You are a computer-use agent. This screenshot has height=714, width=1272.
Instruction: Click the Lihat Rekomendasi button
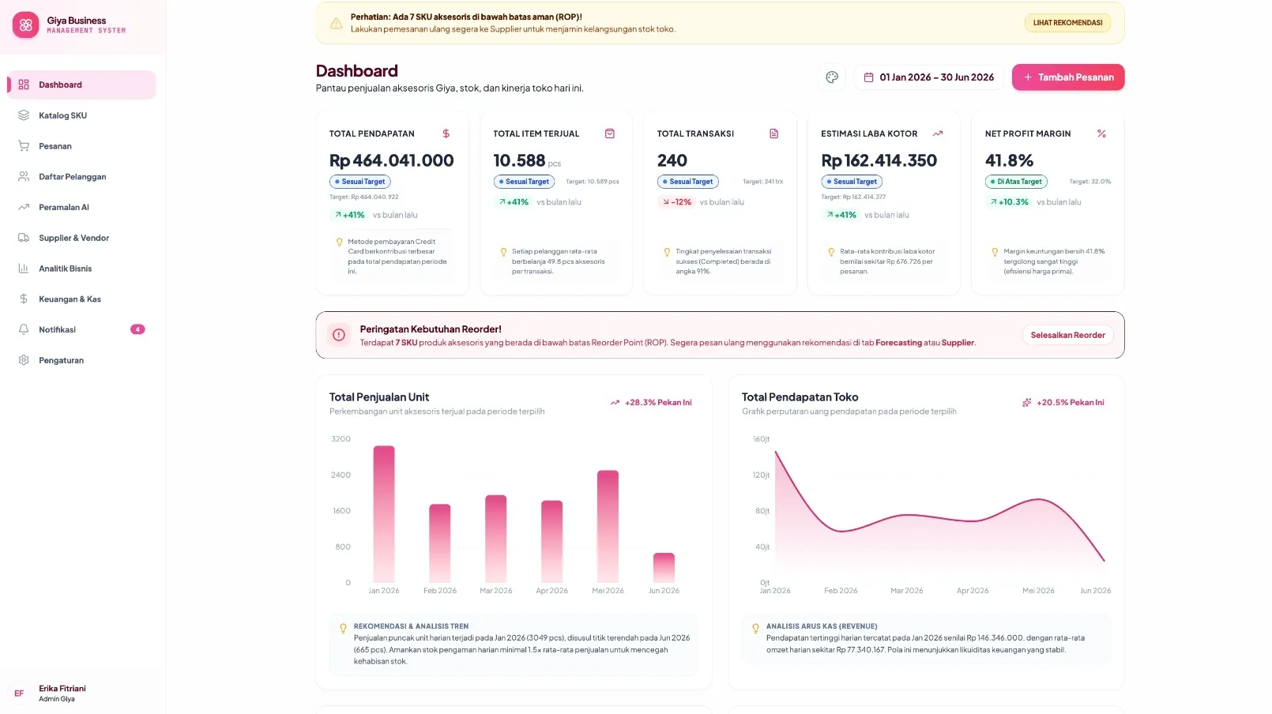[x=1067, y=23]
